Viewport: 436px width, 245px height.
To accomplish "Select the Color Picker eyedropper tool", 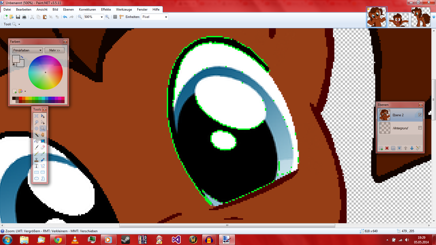I will click(43, 154).
